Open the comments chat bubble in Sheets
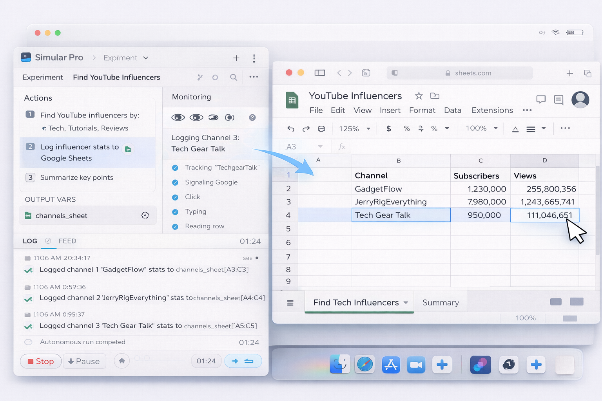The height and width of the screenshot is (401, 602). click(x=541, y=99)
